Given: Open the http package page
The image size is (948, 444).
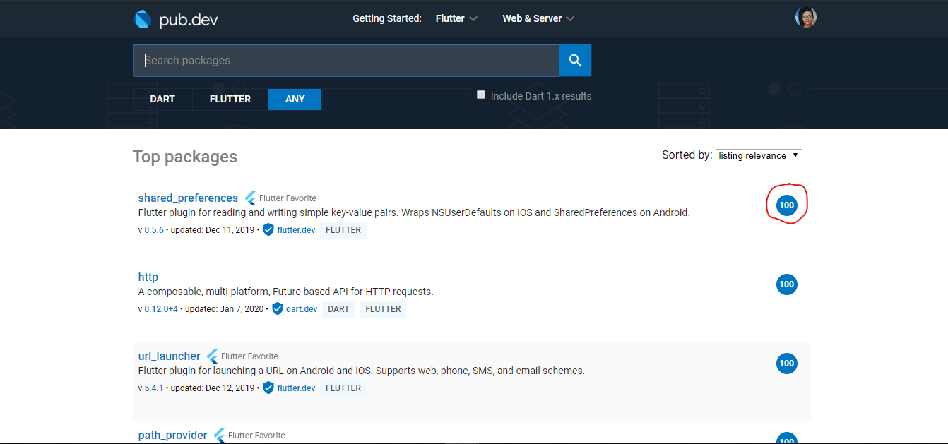Looking at the screenshot, I should (x=148, y=277).
